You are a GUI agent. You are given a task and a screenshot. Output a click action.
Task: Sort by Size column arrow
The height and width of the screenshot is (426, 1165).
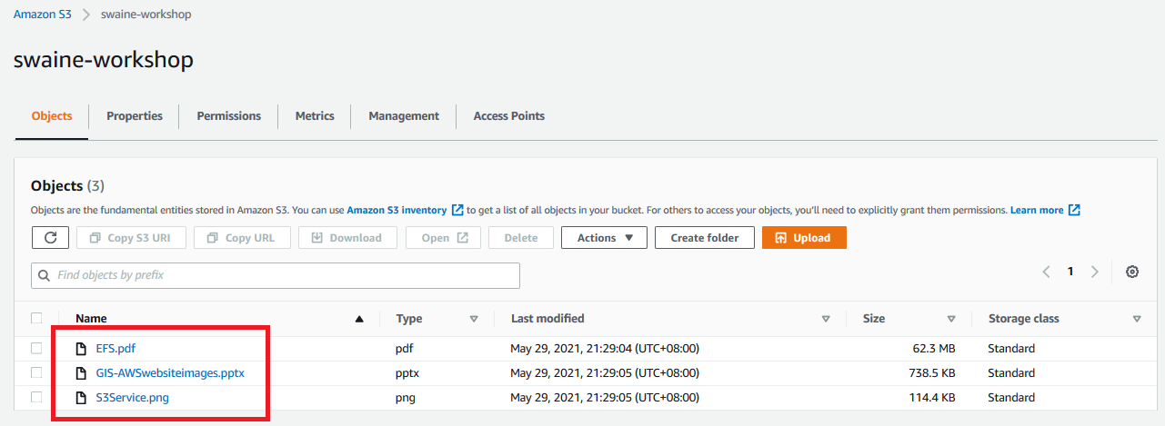coord(951,319)
